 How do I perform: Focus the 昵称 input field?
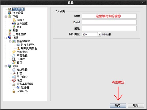coord(109,16)
